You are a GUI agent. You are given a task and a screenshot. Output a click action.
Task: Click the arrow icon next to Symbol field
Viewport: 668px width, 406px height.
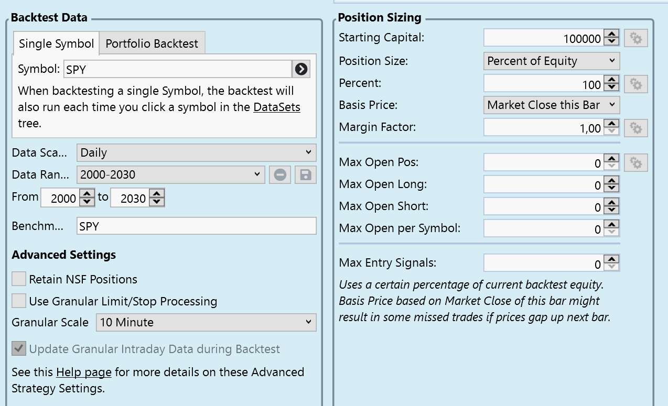click(x=301, y=69)
